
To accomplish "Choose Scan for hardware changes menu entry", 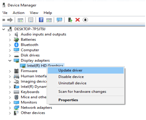I will coord(86,91).
